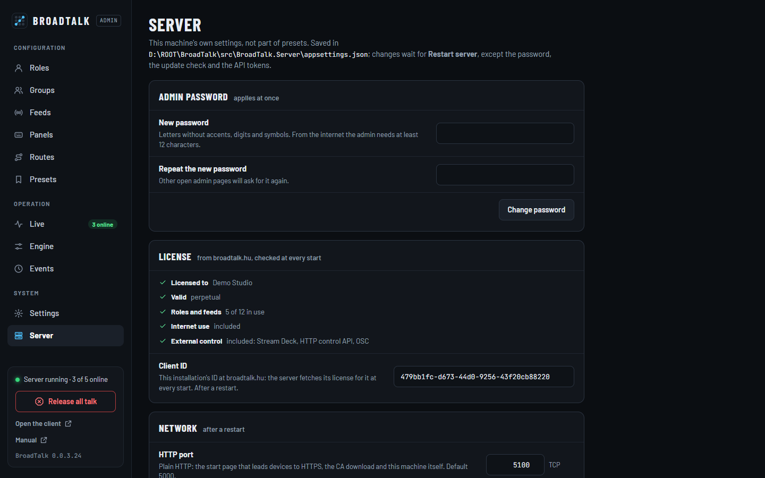
Task: Open Events via its clock icon
Action: click(19, 269)
